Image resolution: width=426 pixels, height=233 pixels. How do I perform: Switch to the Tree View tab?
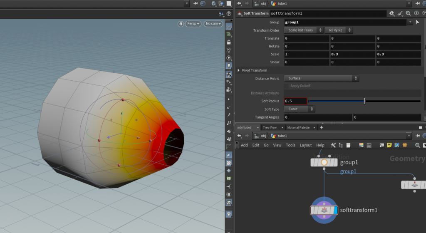click(x=270, y=127)
